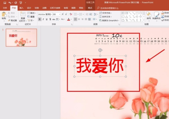This screenshot has height=119, width=169.
Task: Open the 文字方向 text direction dropdown
Action: pos(105,13)
